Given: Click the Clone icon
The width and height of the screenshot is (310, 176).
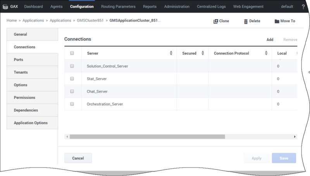Looking at the screenshot, I should (216, 21).
